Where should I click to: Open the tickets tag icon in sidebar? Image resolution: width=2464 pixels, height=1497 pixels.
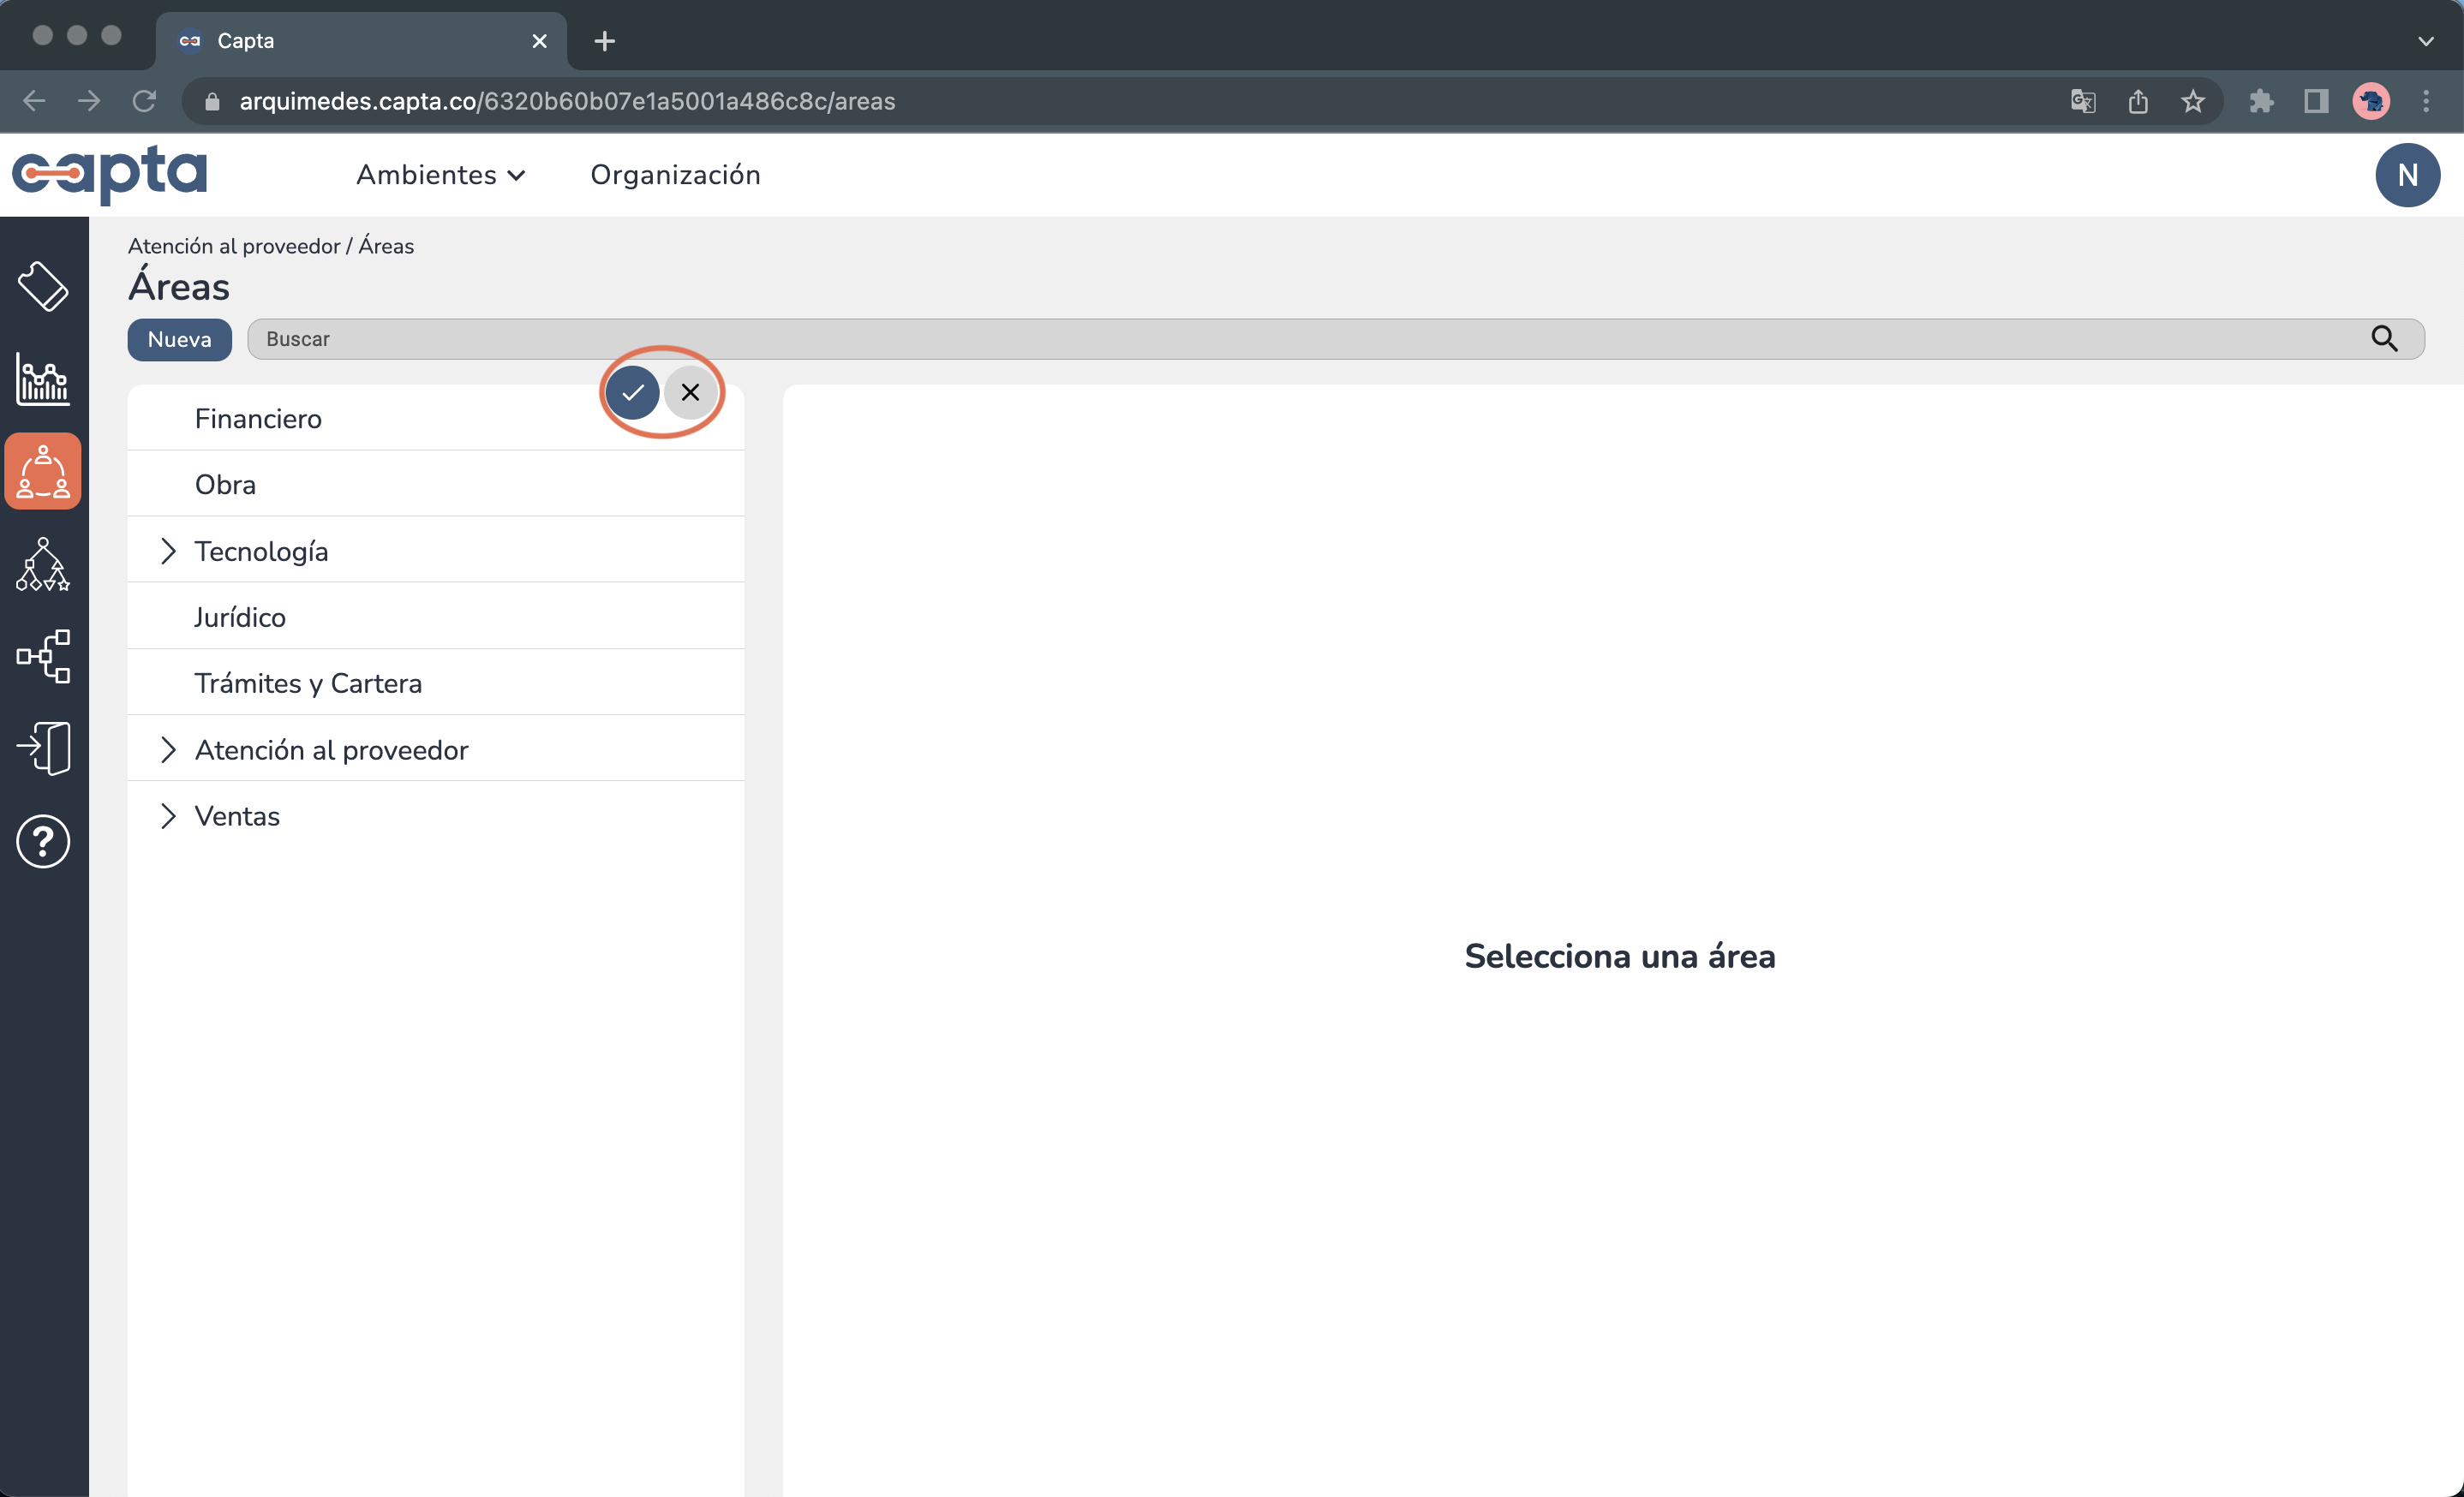click(x=43, y=287)
